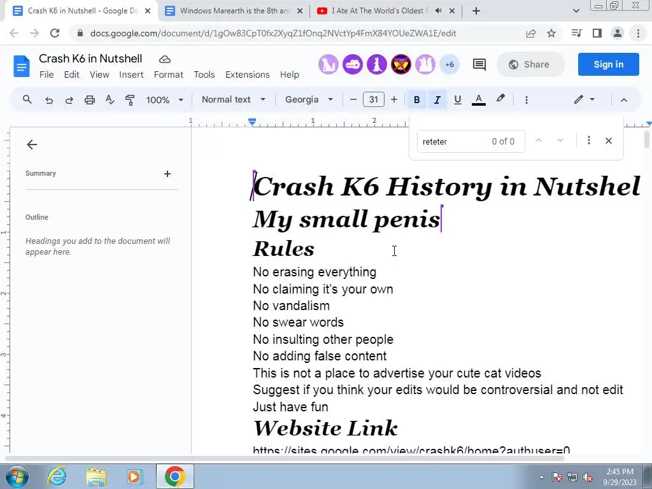Open the Georgia font dropdown

click(309, 100)
